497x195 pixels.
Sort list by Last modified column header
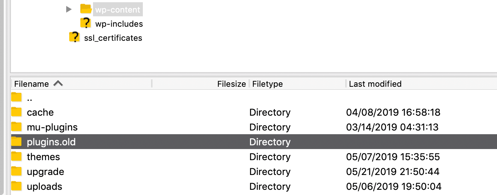[x=375, y=84]
